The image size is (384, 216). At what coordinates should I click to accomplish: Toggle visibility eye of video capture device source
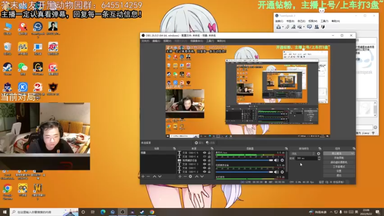[x=204, y=160]
